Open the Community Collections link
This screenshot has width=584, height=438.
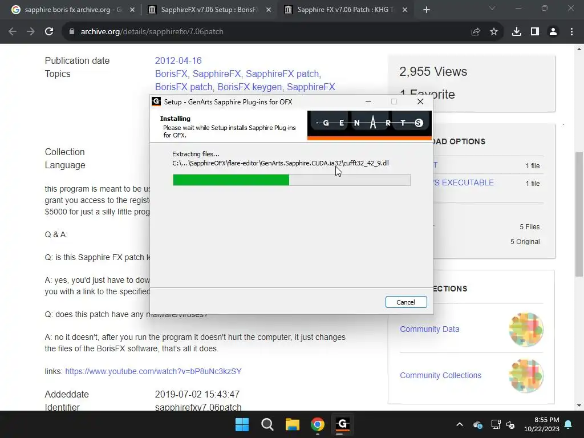coord(441,375)
